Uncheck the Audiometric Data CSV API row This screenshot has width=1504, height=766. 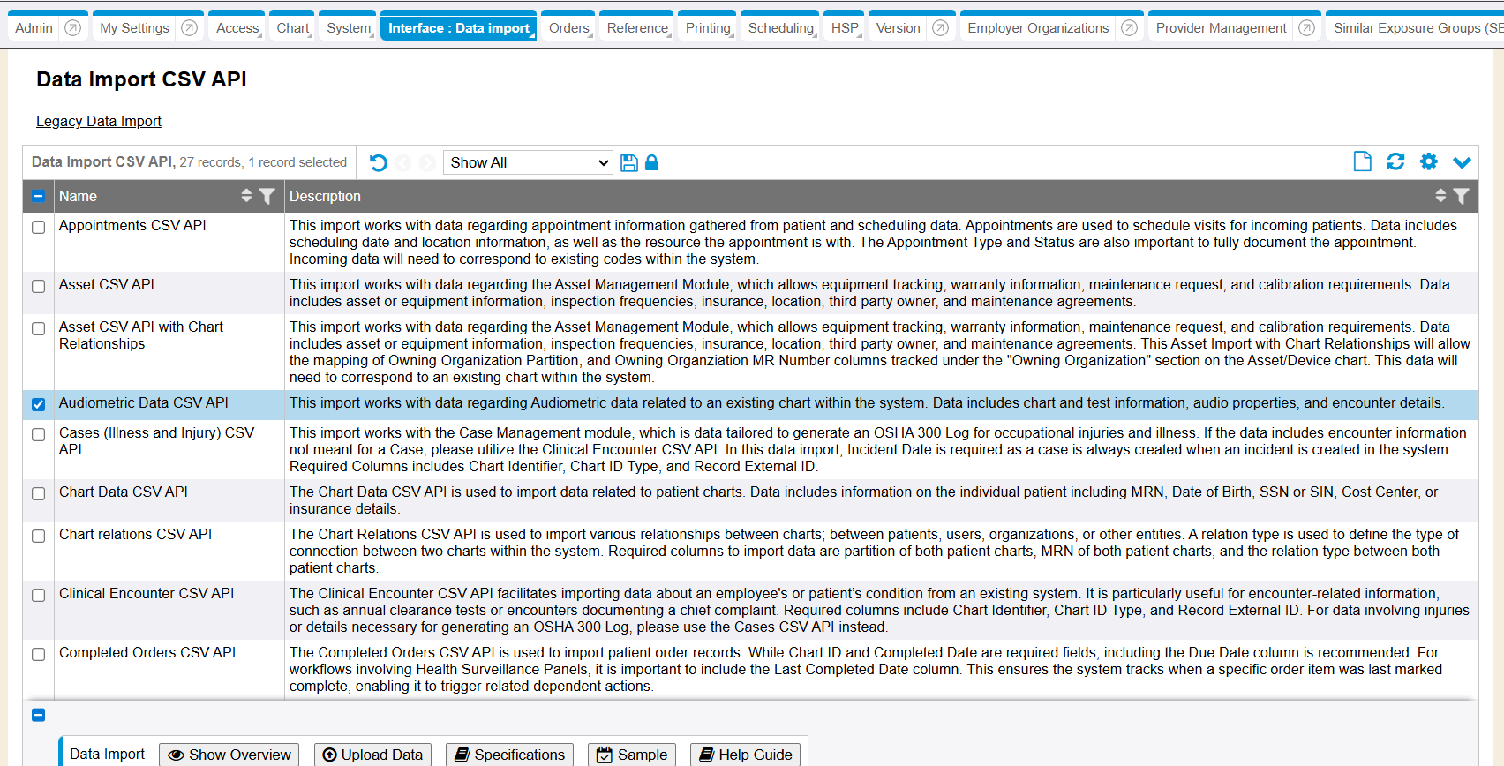pyautogui.click(x=39, y=404)
